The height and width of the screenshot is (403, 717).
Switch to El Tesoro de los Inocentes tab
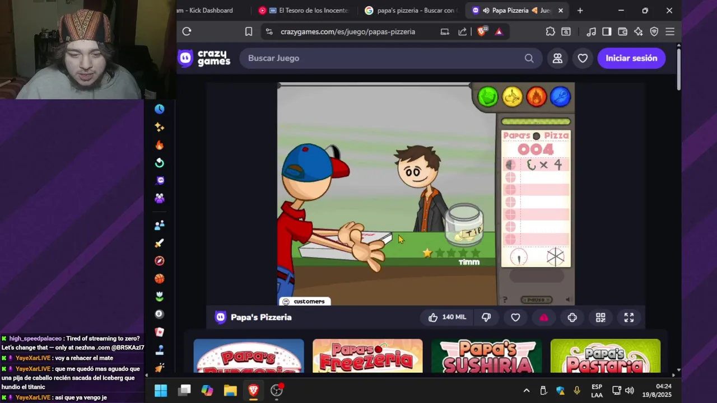pyautogui.click(x=303, y=11)
